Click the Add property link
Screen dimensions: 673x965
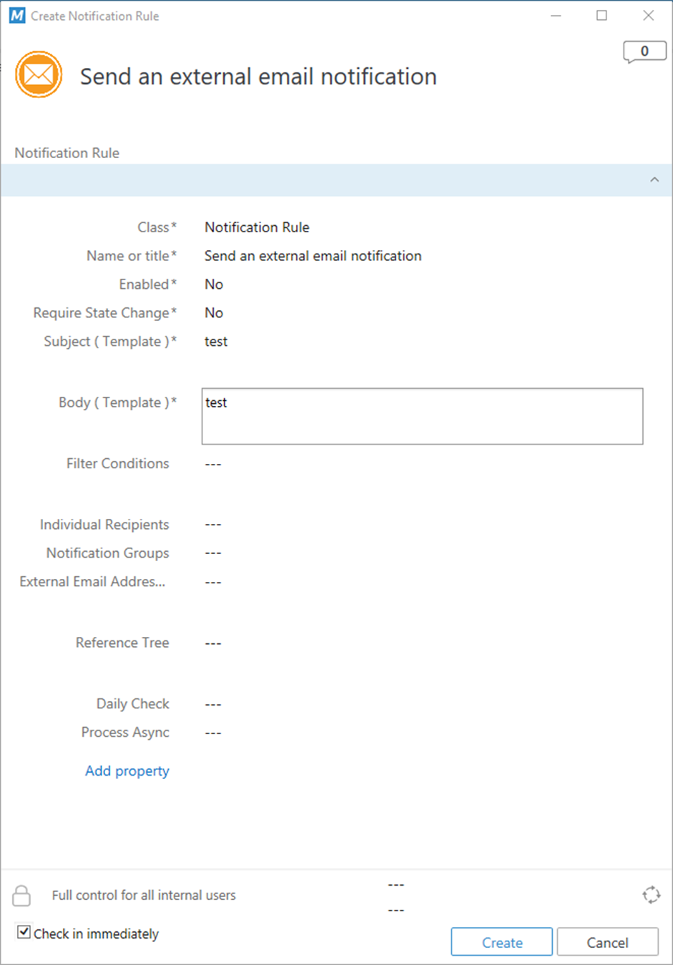point(127,771)
